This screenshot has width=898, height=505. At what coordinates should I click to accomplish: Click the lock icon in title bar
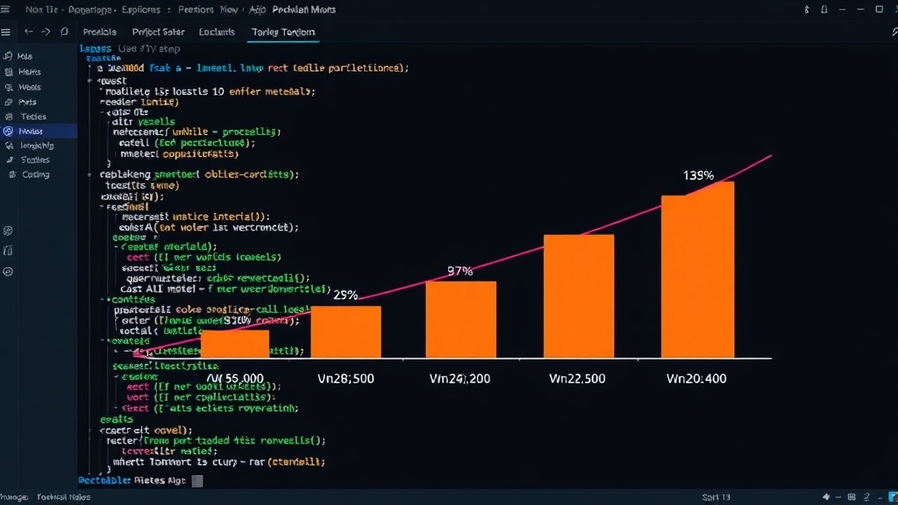pyautogui.click(x=824, y=9)
